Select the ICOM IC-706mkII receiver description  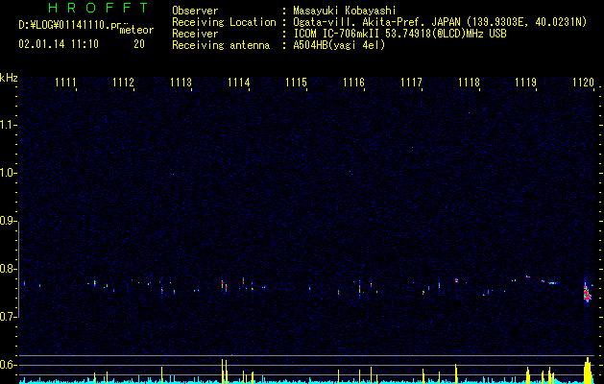(x=399, y=34)
